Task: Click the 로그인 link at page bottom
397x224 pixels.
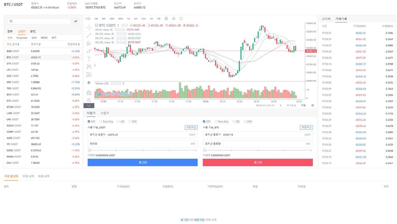Action: tap(184, 220)
